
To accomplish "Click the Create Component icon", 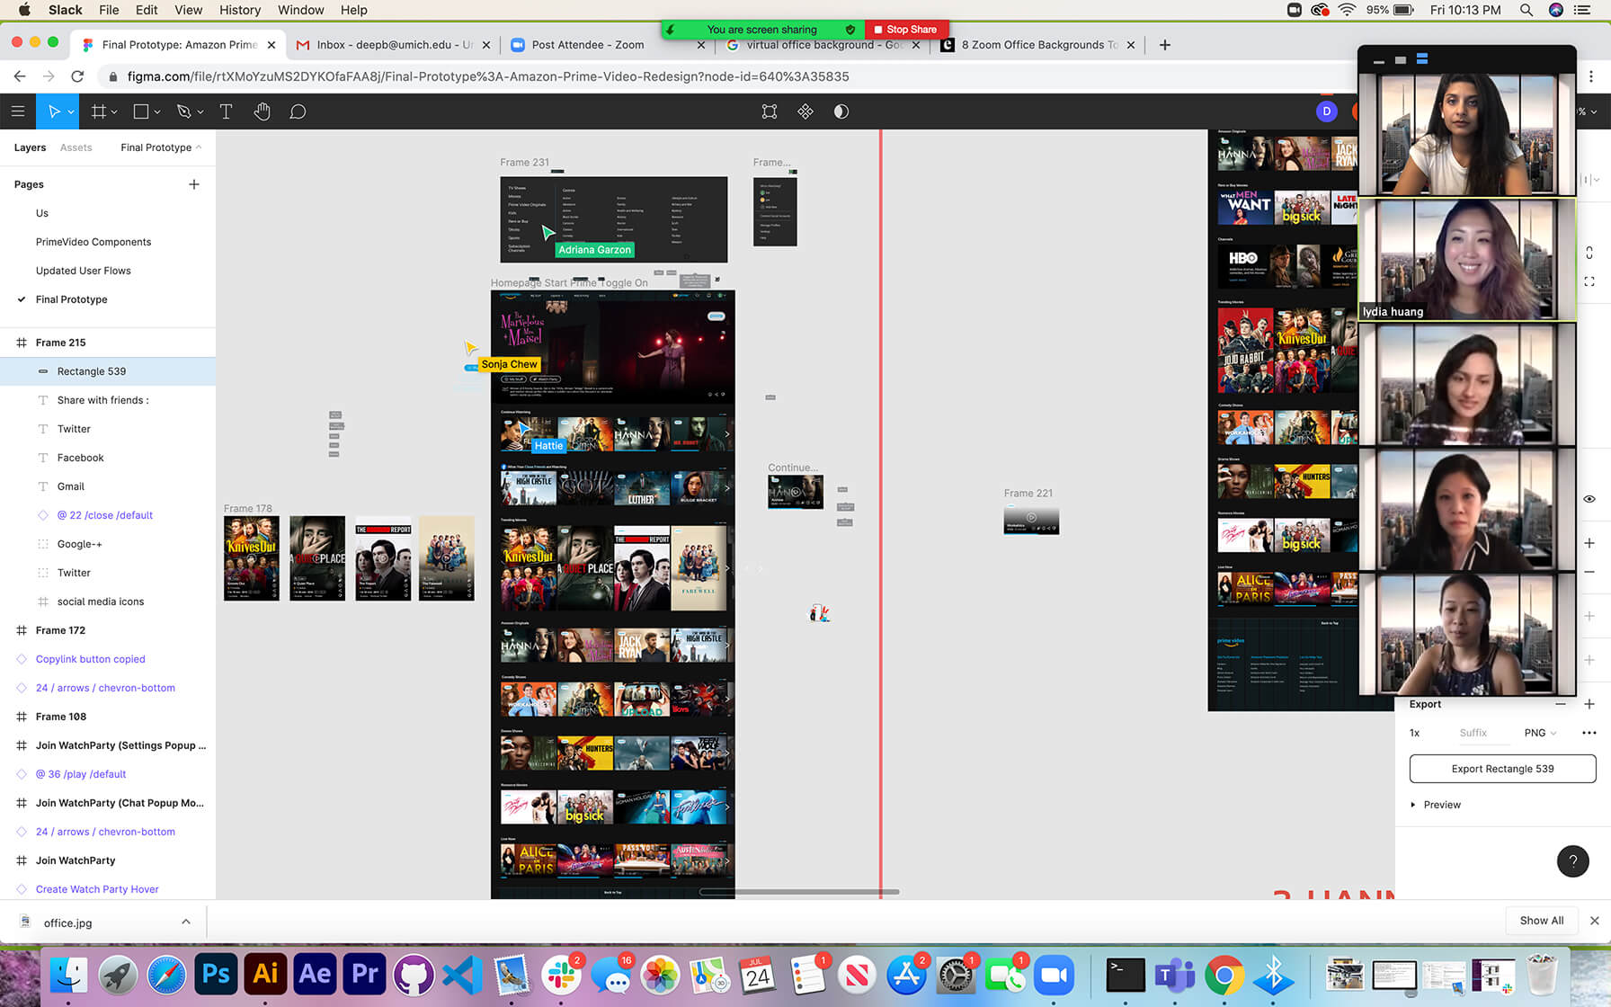I will 805,111.
